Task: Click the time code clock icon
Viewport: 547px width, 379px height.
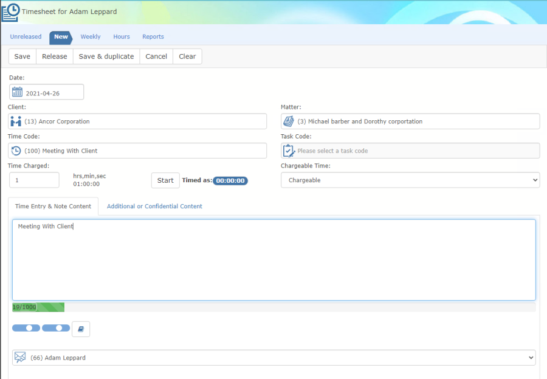Action: click(x=16, y=151)
